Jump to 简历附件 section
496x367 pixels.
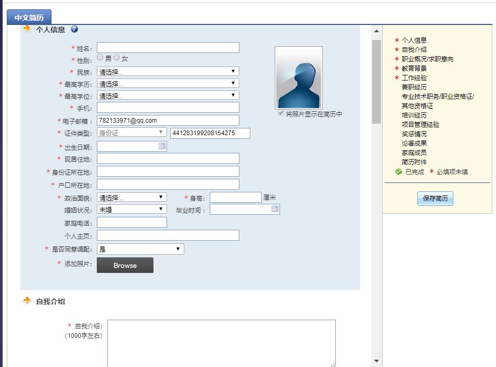[x=414, y=162]
